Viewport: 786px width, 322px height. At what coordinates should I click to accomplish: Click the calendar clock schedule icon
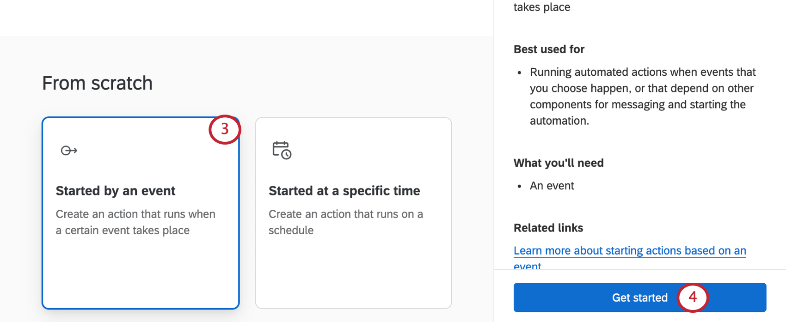click(x=282, y=150)
